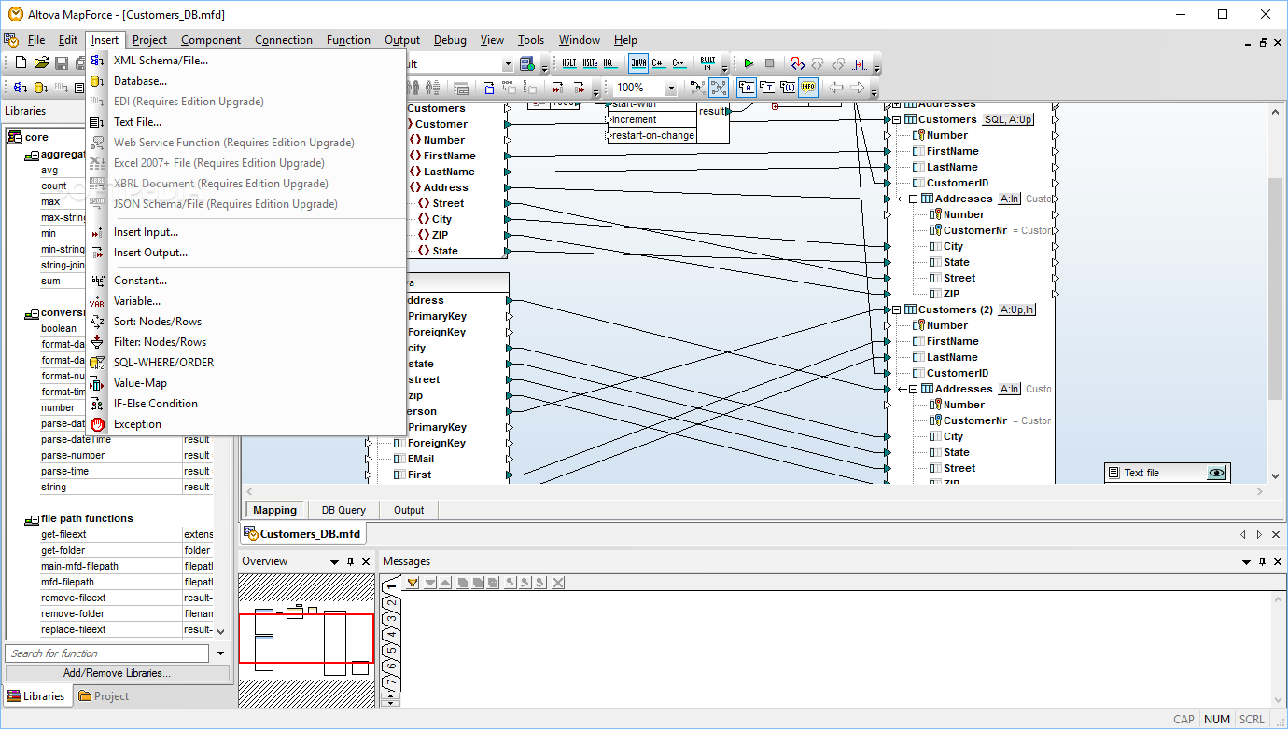This screenshot has height=729, width=1288.
Task: Switch to the Output tab
Action: click(409, 510)
